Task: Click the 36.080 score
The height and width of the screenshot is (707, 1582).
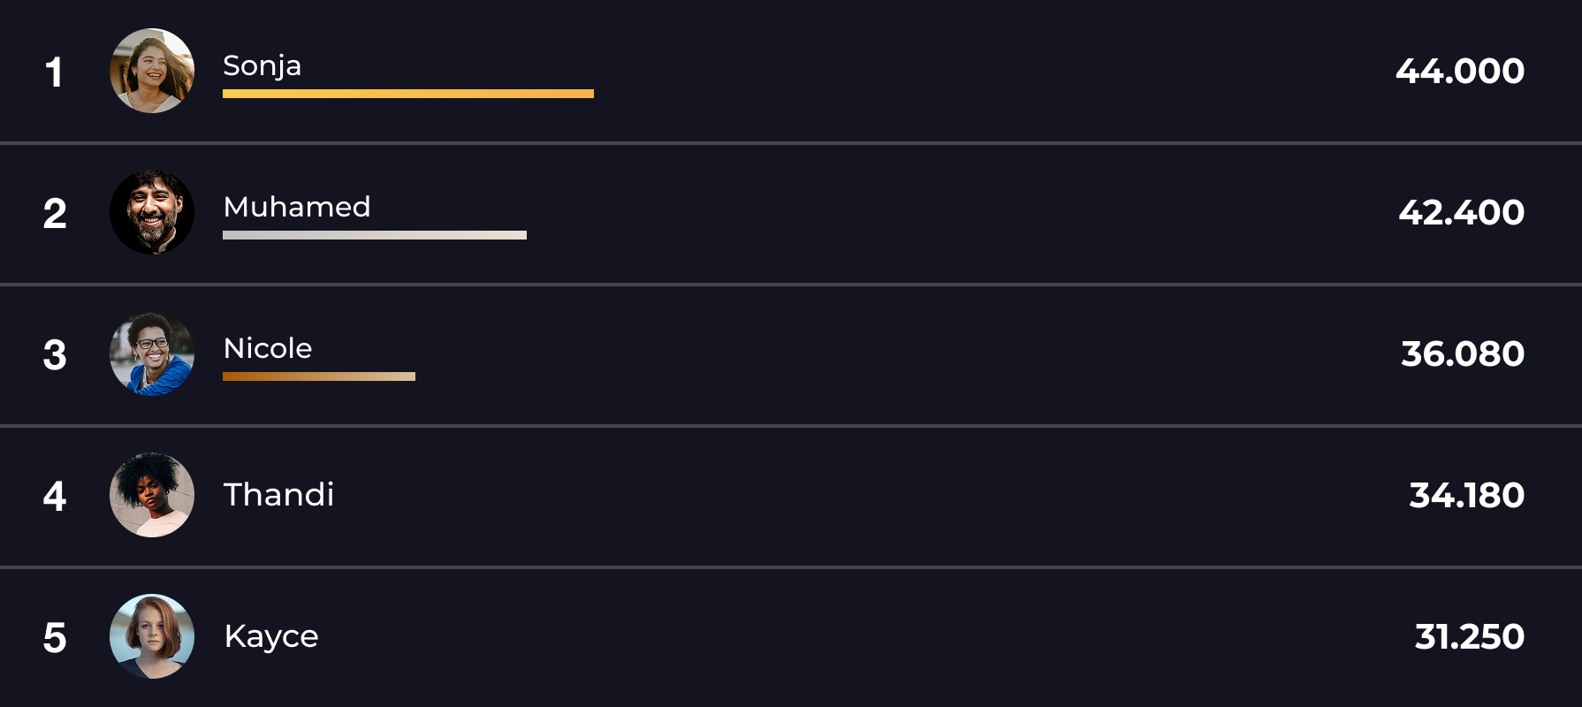Action: click(1463, 353)
